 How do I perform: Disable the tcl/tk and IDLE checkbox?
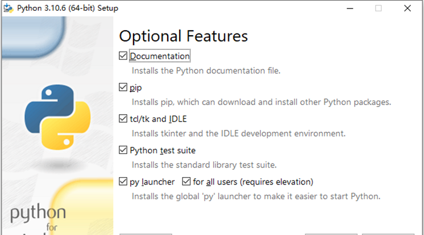pyautogui.click(x=123, y=119)
